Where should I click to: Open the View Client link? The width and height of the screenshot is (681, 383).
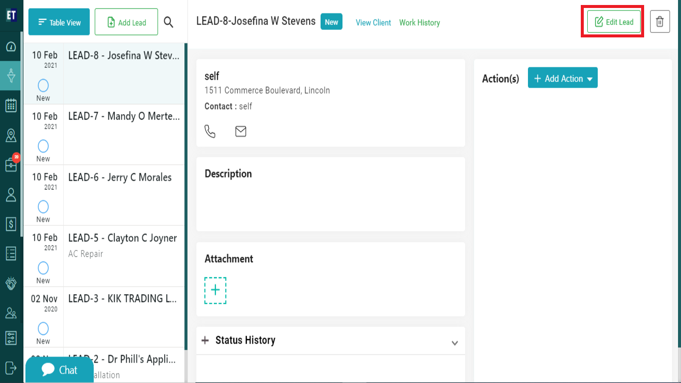373,22
